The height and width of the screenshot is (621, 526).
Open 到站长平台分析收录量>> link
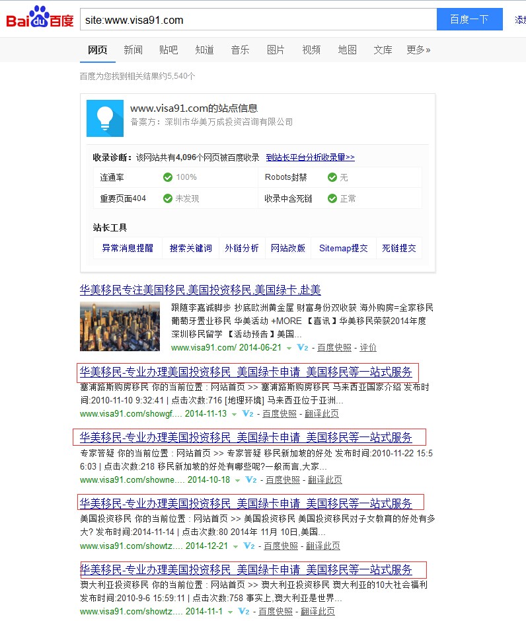(311, 157)
